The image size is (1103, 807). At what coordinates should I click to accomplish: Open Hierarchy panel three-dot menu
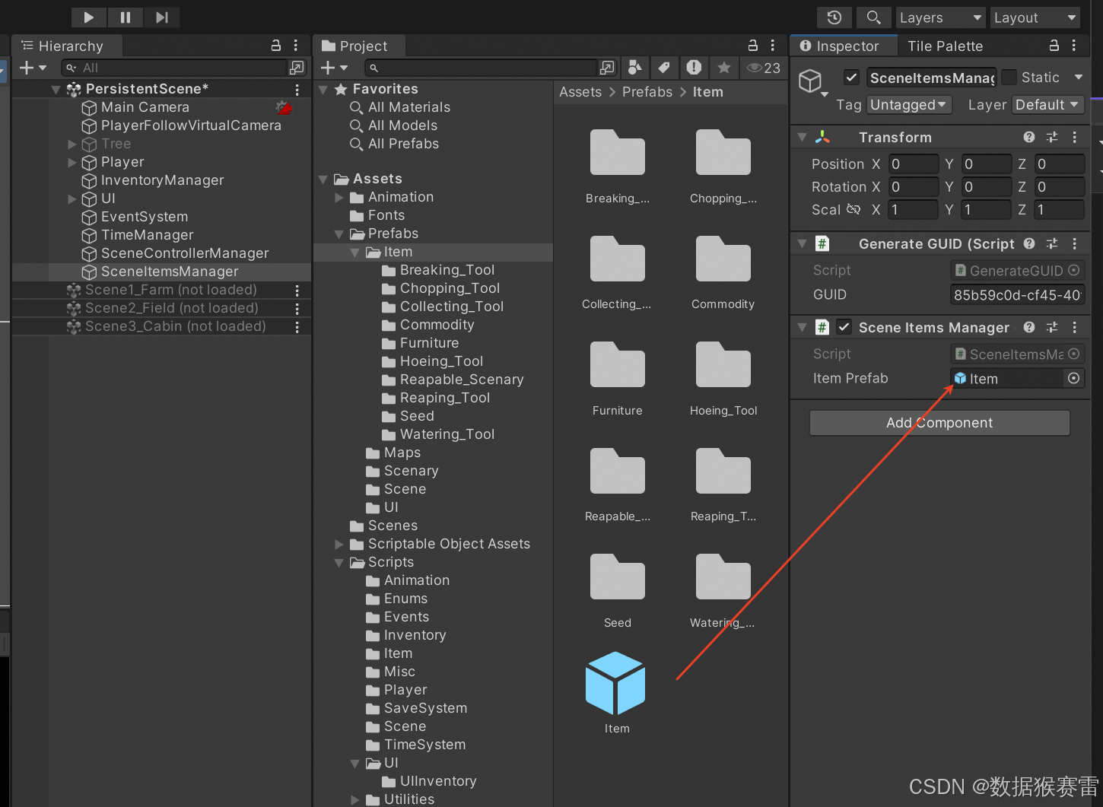[x=296, y=46]
